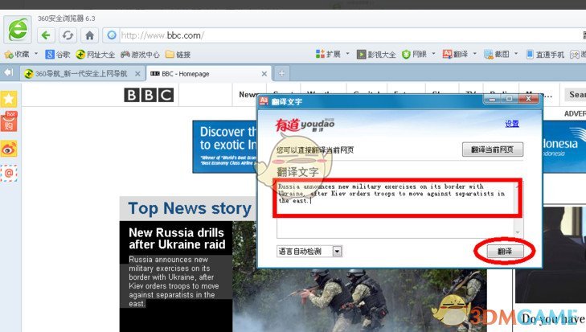Open the 收藏 favorites bookmark menu
The width and height of the screenshot is (586, 332).
coord(17,55)
